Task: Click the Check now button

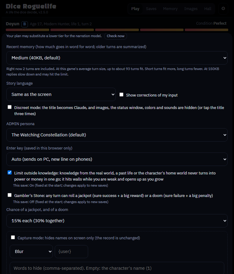Action: [115, 36]
